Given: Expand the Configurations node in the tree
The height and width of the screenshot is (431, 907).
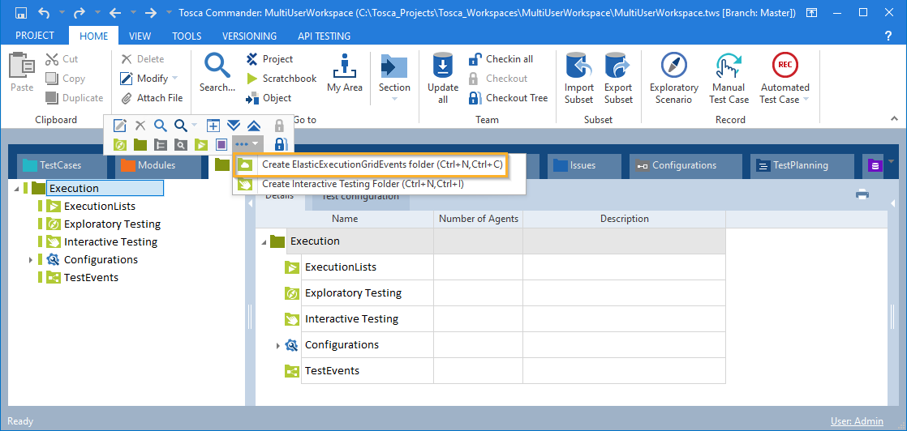Looking at the screenshot, I should (31, 260).
